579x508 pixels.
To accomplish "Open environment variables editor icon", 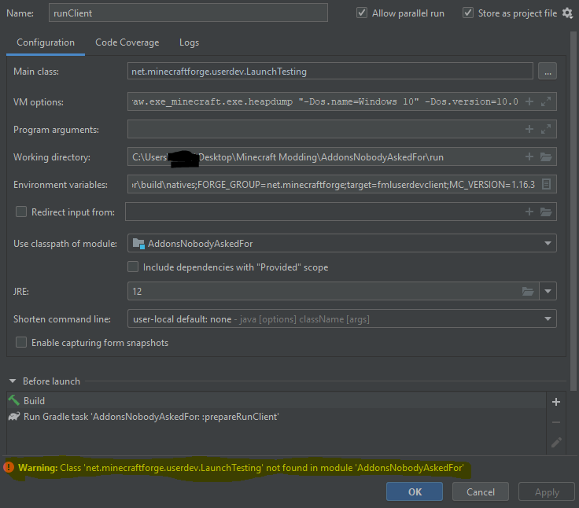I will pos(547,184).
